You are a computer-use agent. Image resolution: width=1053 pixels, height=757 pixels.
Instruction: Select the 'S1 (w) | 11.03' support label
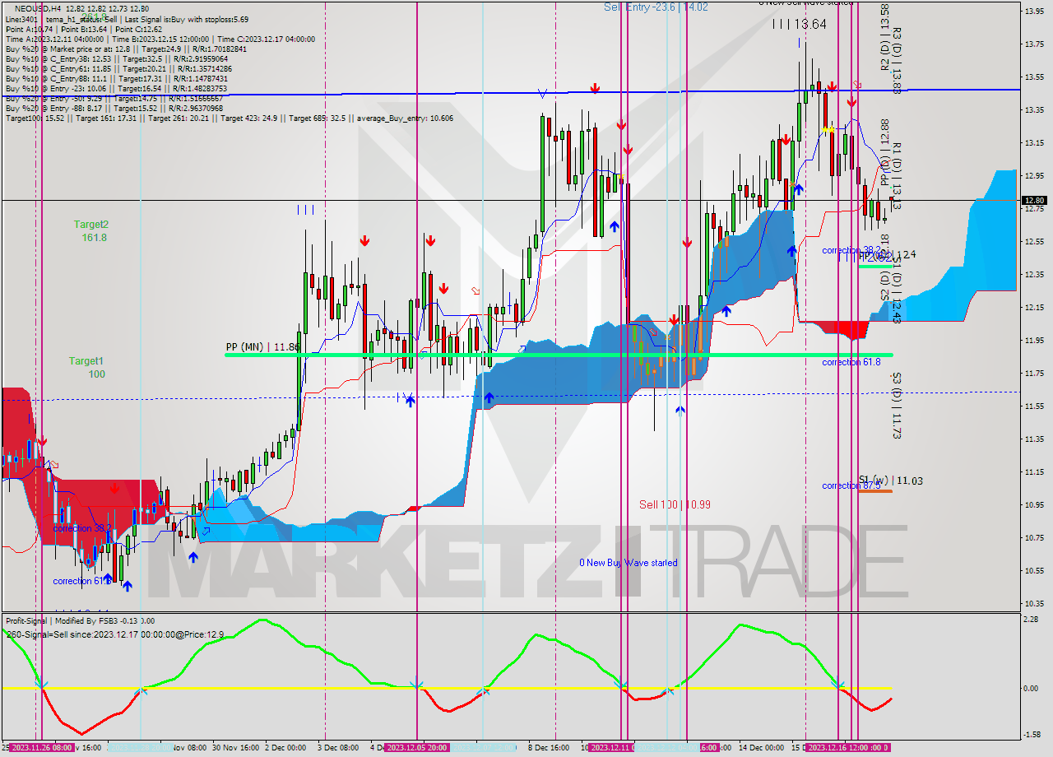tap(890, 481)
